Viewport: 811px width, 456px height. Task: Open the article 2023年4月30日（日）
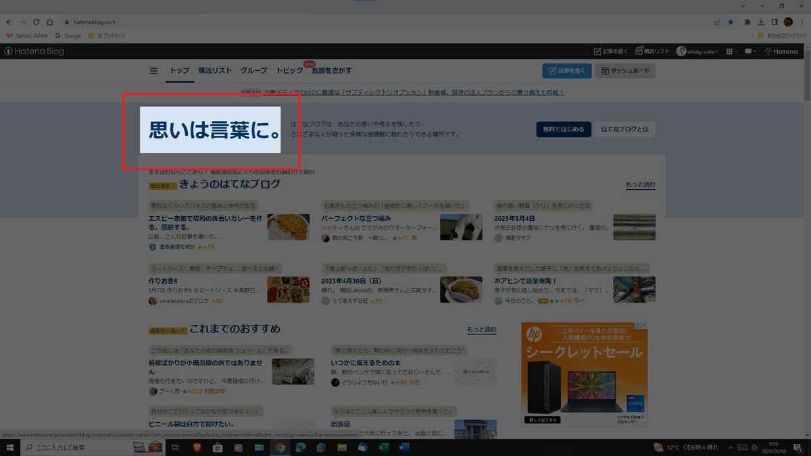pos(352,280)
